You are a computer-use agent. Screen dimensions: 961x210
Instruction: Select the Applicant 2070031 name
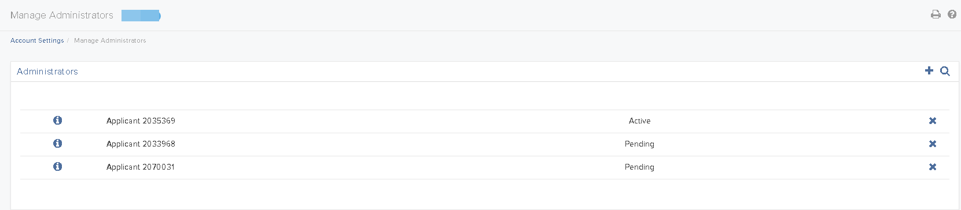coord(141,167)
